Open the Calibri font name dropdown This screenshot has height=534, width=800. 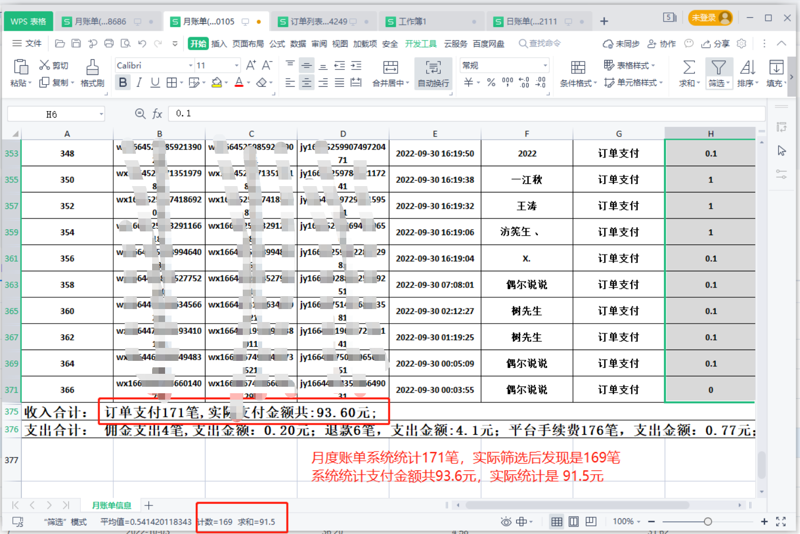[190, 65]
